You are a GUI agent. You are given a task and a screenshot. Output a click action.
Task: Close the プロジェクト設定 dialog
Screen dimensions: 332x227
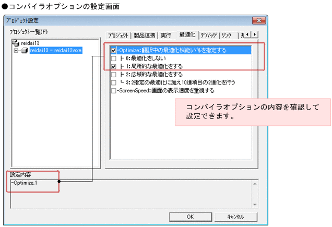point(259,20)
